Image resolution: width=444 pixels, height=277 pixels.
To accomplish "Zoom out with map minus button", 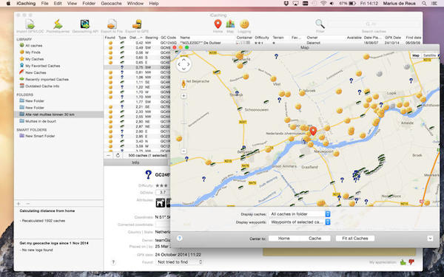I will click(x=184, y=151).
